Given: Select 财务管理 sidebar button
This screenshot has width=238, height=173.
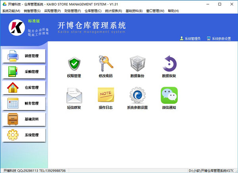Looking at the screenshot, I should (x=23, y=103).
